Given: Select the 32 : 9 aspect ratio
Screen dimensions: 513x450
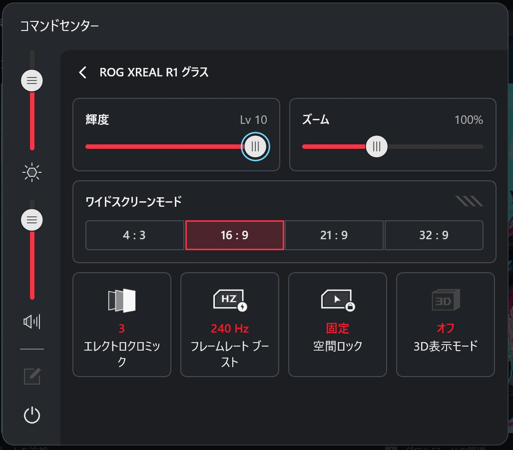Looking at the screenshot, I should click(x=434, y=235).
